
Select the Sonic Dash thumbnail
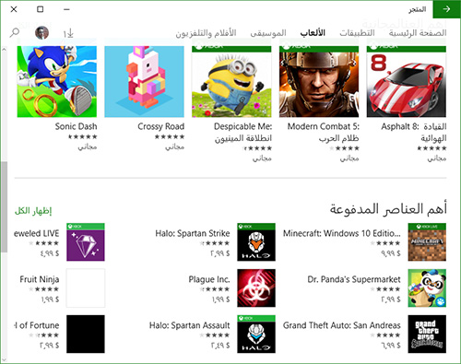(57, 81)
